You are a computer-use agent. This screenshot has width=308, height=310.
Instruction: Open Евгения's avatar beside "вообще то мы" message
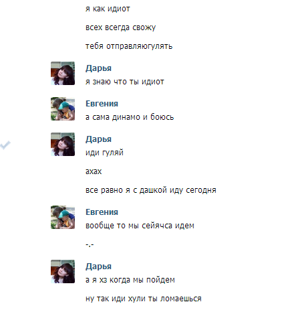click(x=63, y=217)
